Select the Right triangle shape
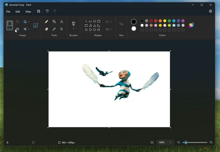 click(x=99, y=26)
